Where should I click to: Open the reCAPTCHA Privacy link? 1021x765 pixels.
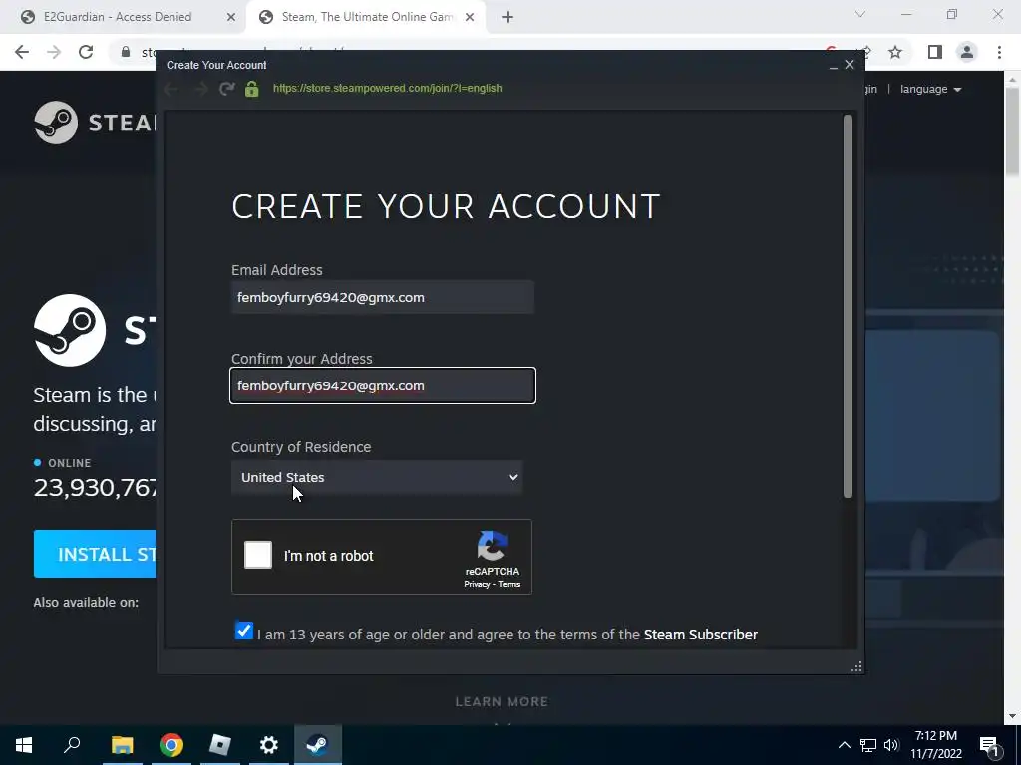(x=477, y=584)
